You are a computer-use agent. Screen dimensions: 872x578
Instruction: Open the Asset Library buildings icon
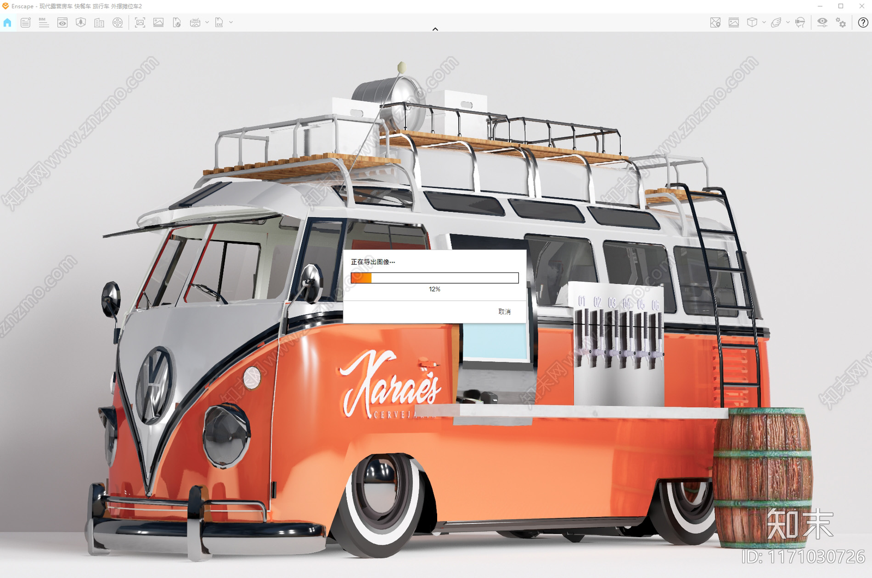click(99, 22)
